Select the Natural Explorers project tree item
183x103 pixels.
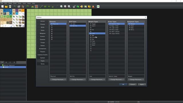click(x=9, y=65)
